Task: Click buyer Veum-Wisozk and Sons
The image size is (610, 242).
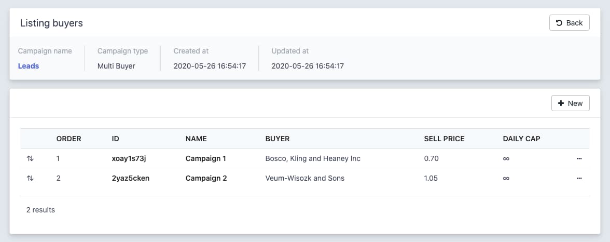Action: click(304, 178)
